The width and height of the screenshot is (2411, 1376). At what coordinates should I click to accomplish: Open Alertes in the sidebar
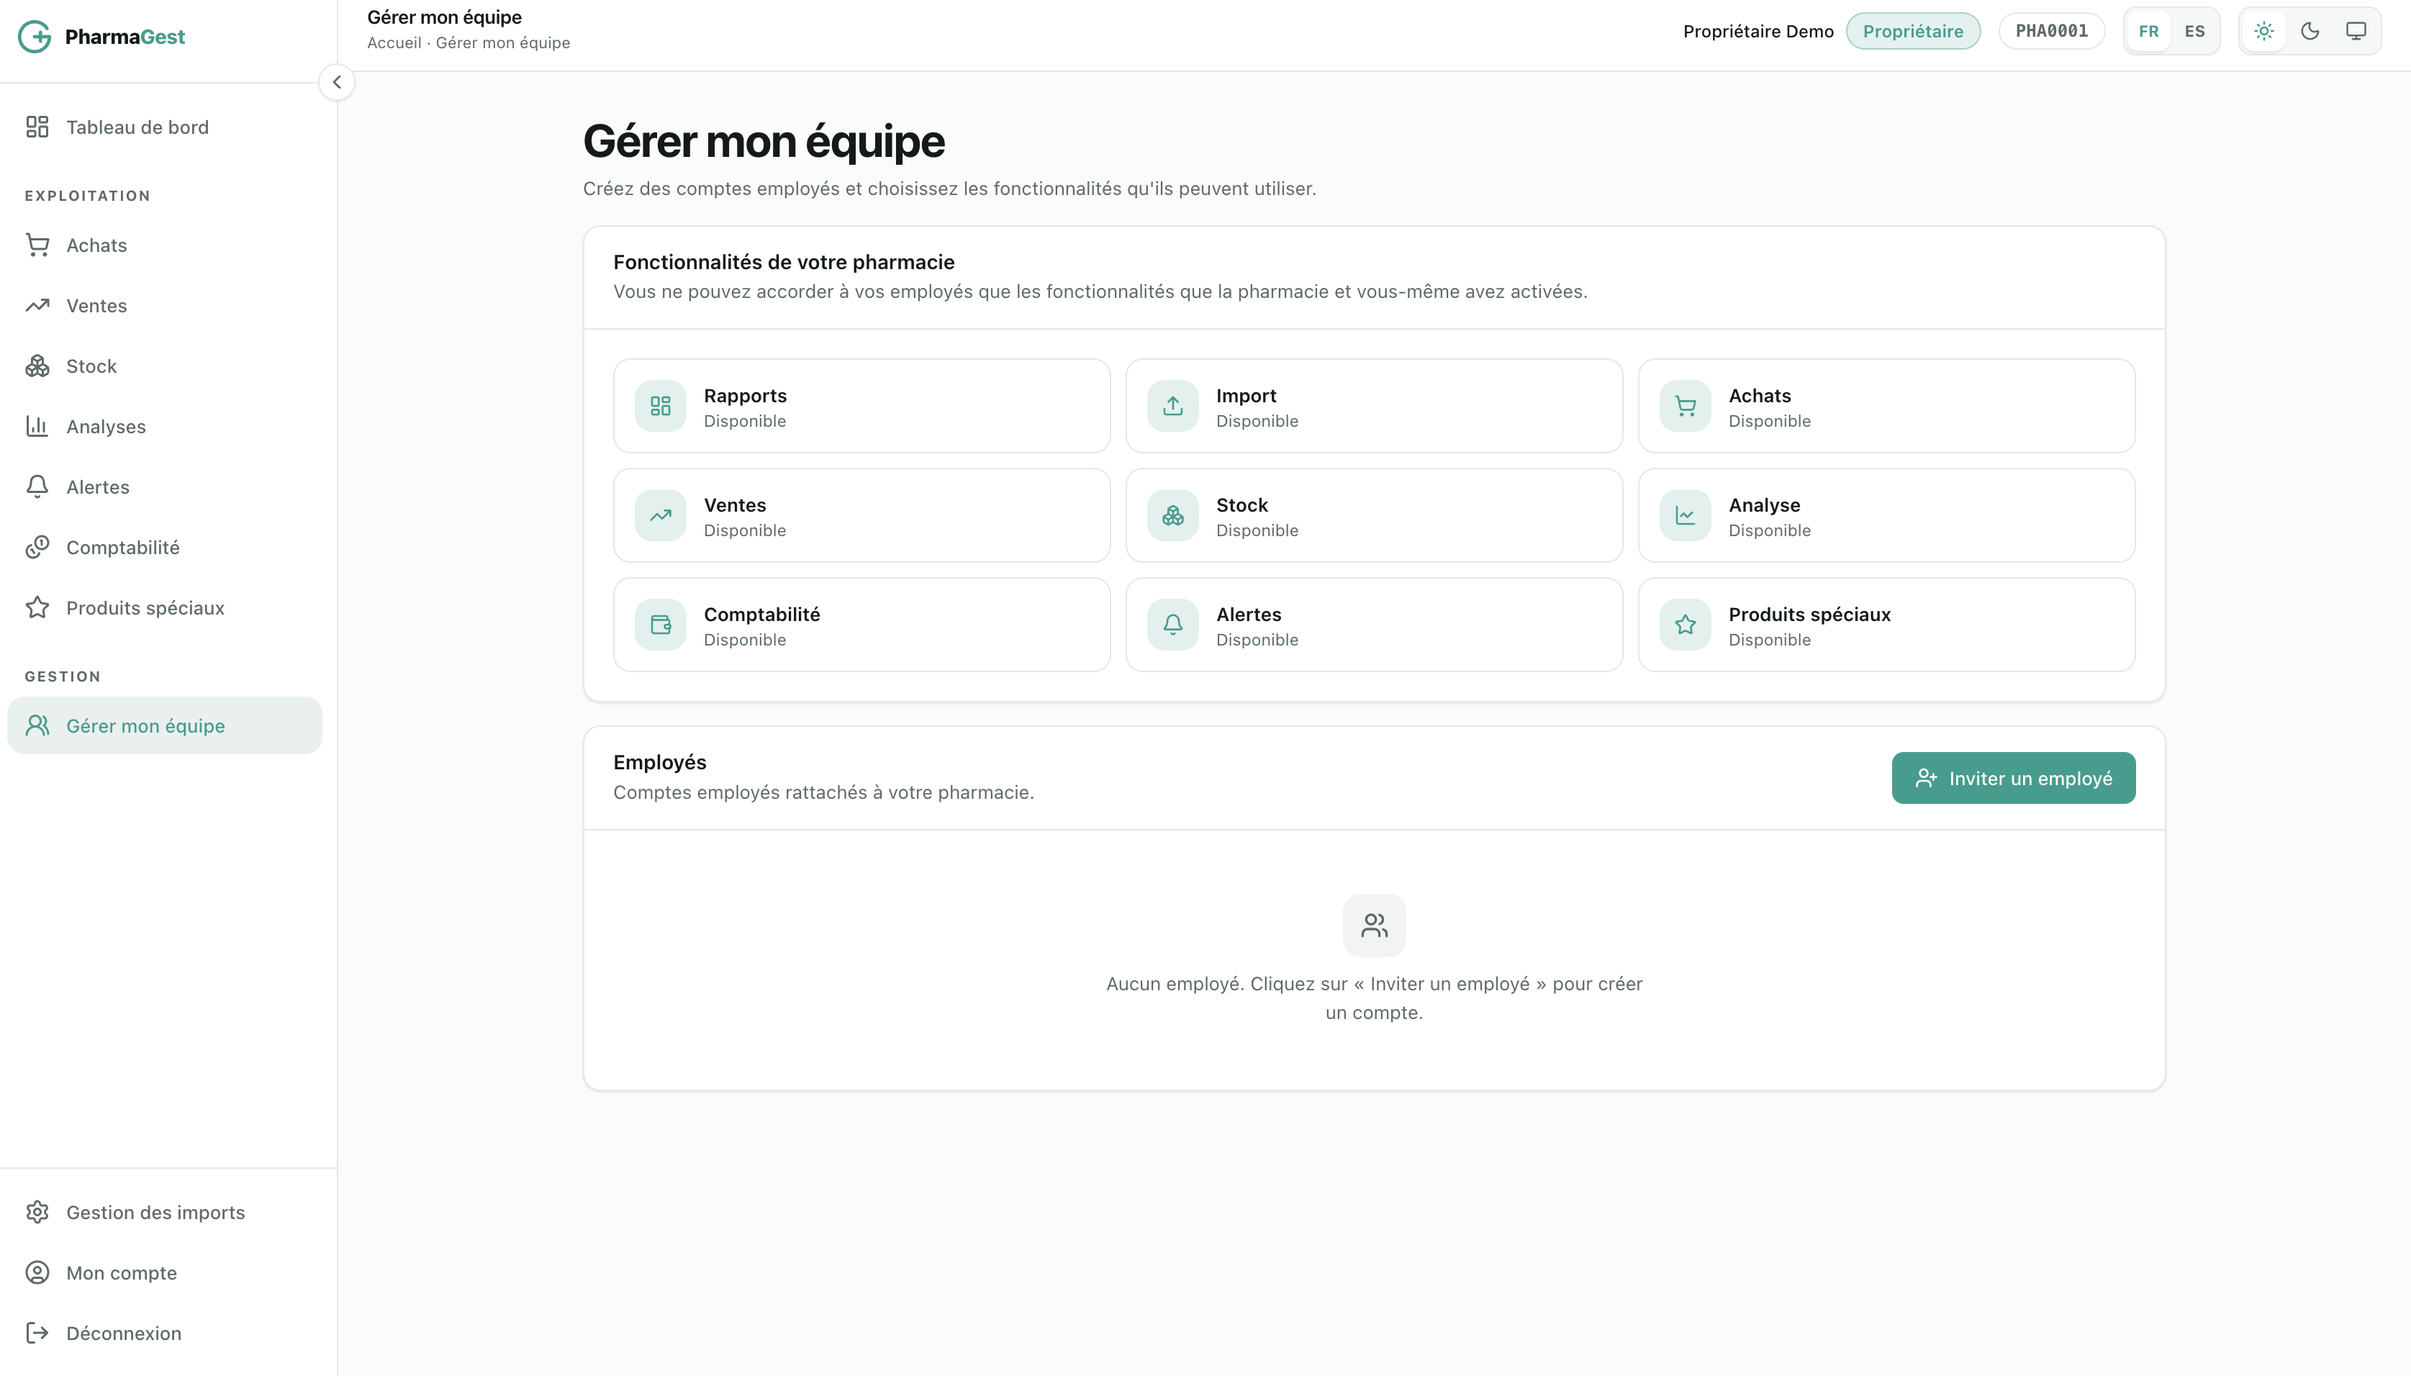pyautogui.click(x=164, y=486)
